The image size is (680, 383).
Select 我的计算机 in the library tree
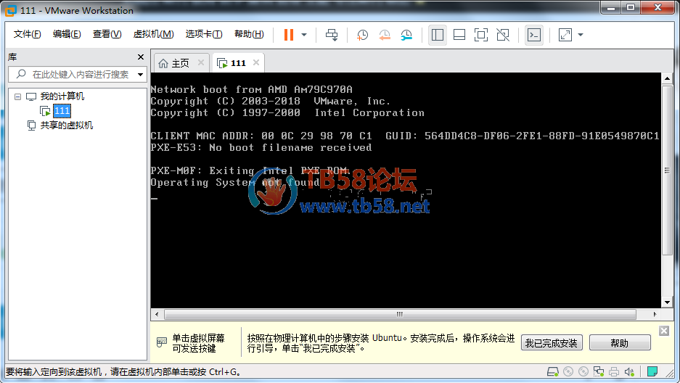click(x=62, y=96)
